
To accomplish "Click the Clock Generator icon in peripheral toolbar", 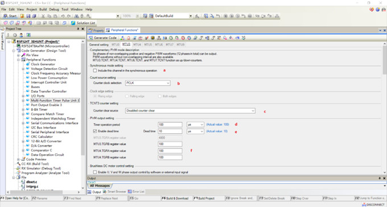I will click(122, 38).
